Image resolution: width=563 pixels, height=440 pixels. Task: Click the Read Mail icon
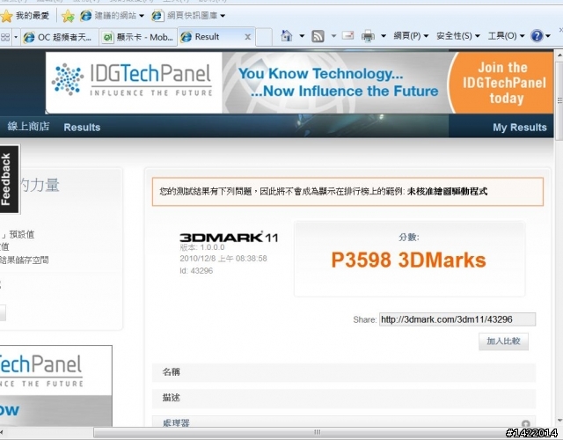(x=348, y=35)
